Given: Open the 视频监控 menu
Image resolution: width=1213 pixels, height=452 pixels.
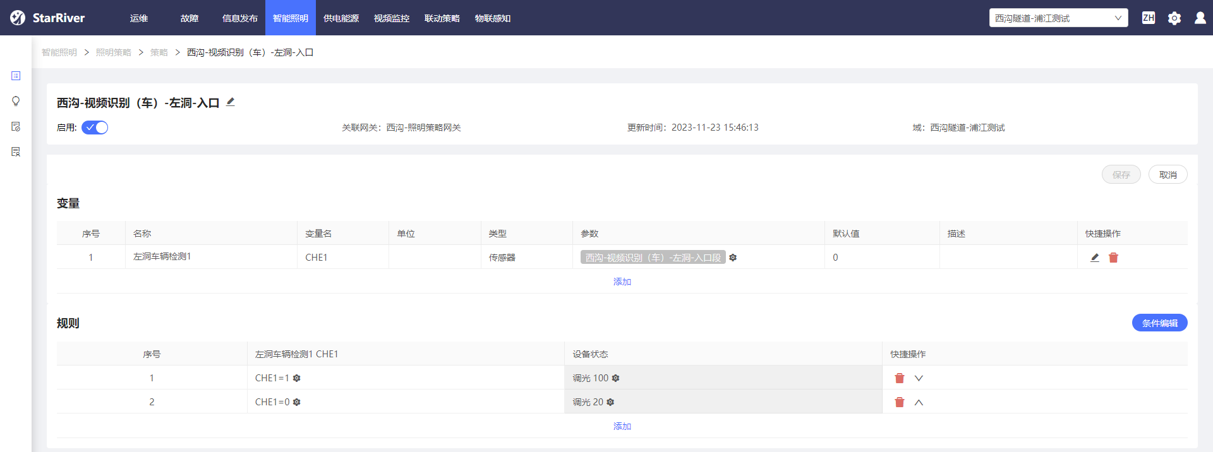Looking at the screenshot, I should [x=392, y=18].
